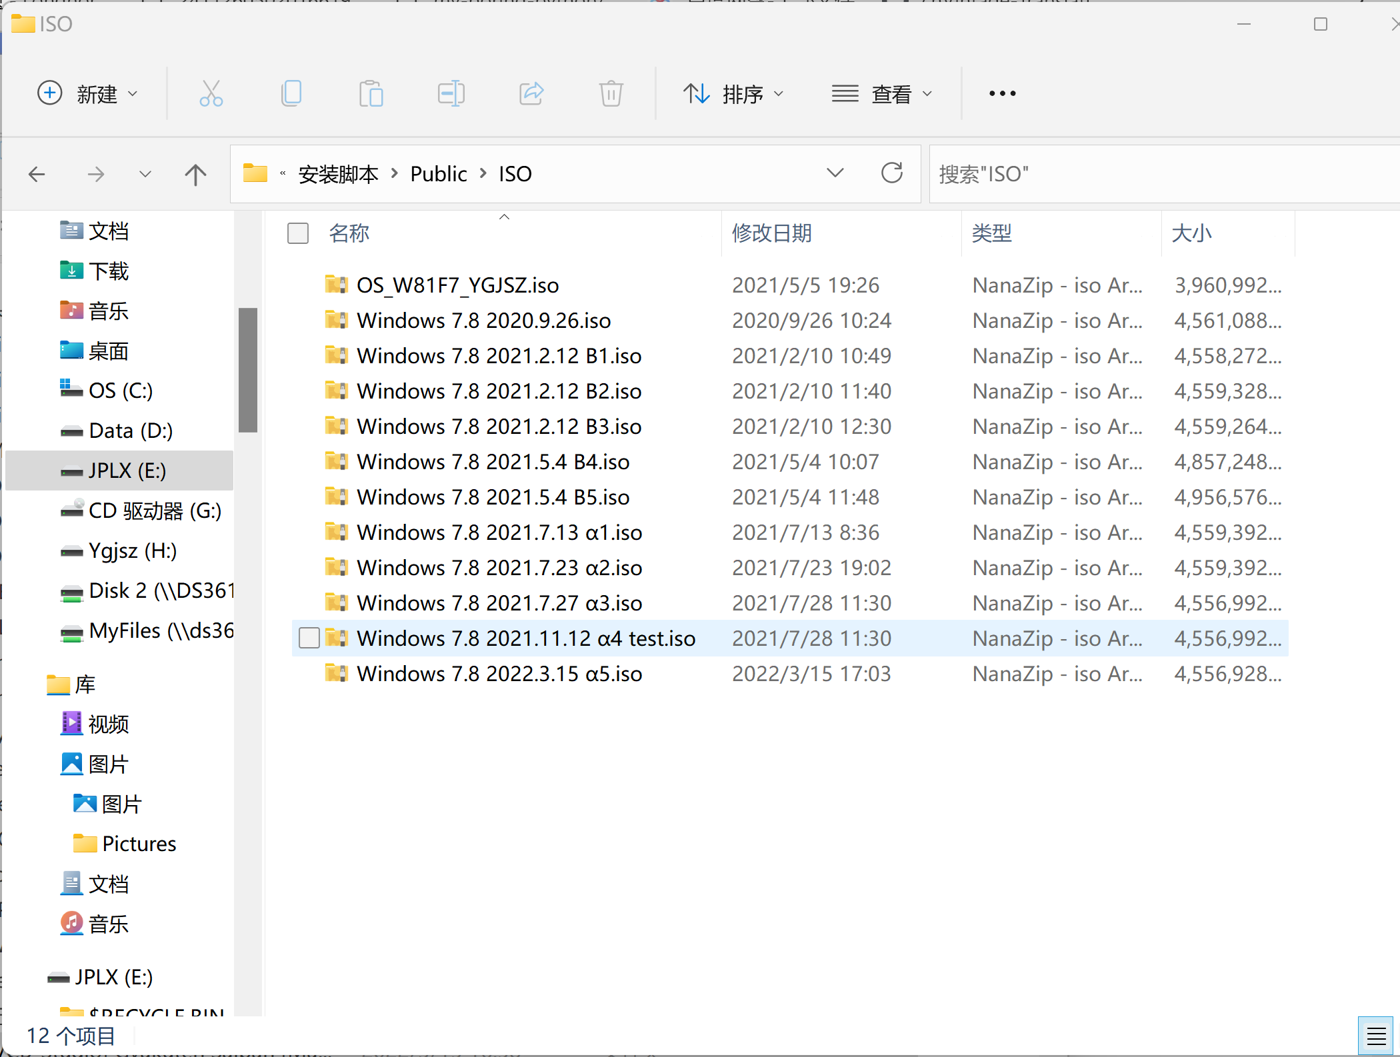This screenshot has height=1057, width=1400.
Task: Click the Paste clipboard icon
Action: pos(371,94)
